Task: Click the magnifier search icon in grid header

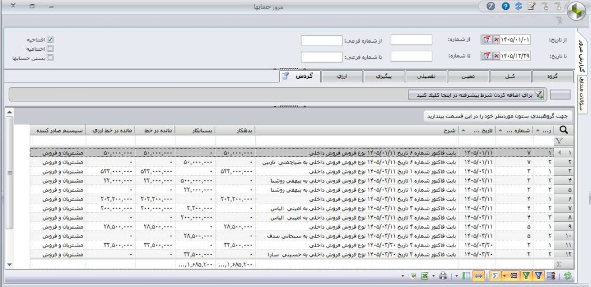Action: pyautogui.click(x=564, y=130)
